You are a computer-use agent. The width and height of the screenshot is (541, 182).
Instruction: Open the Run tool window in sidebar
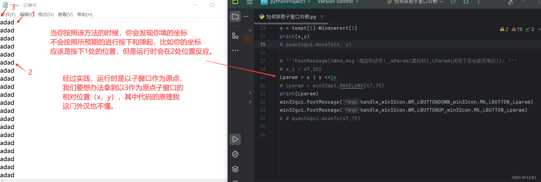pyautogui.click(x=235, y=139)
